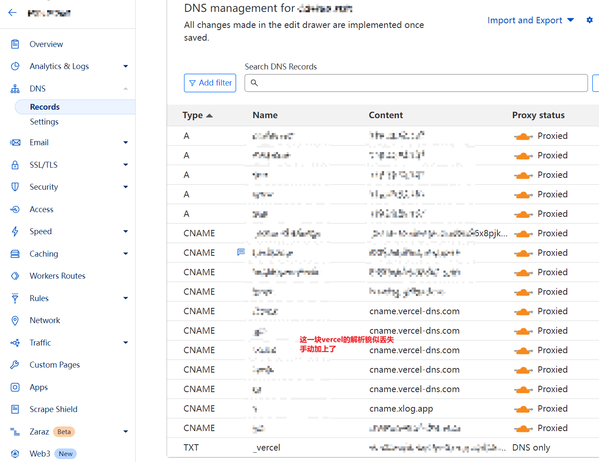Screen dimensions: 599x462
Task: Click orange proxied cloud on xlog.app record
Action: pos(523,409)
